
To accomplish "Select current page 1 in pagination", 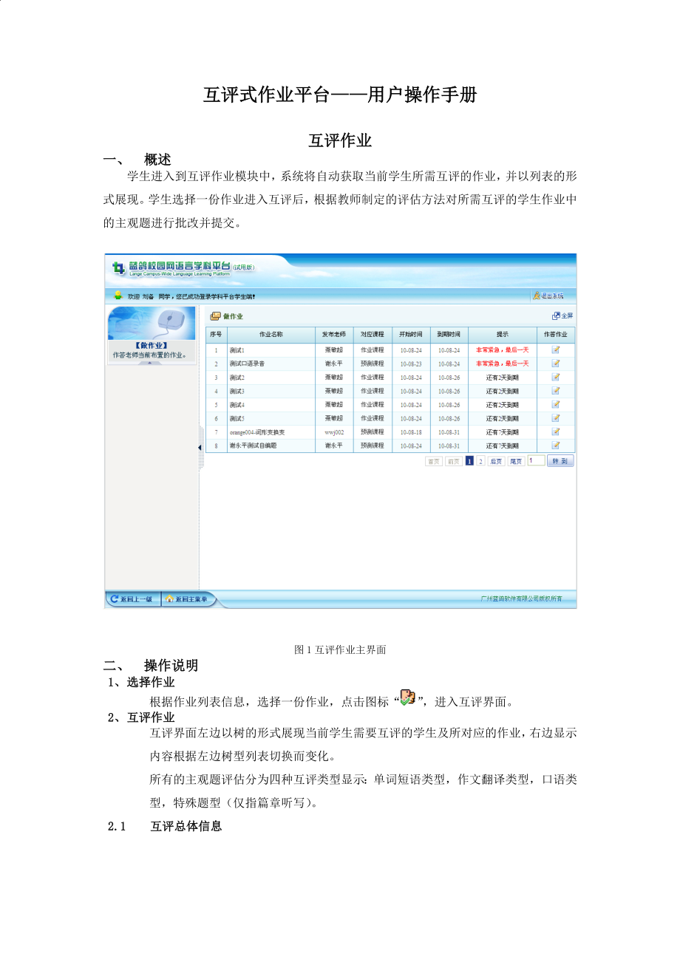I will (x=469, y=461).
